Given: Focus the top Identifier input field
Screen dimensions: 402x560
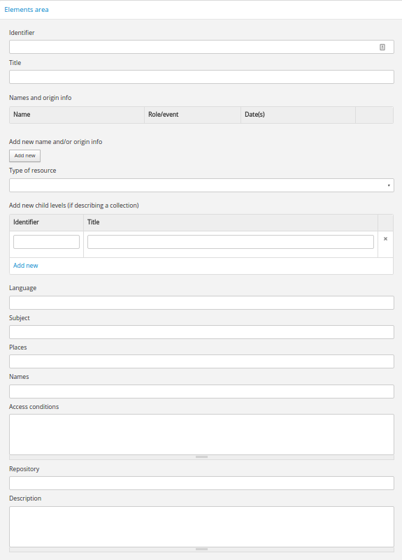Looking at the screenshot, I should 201,47.
